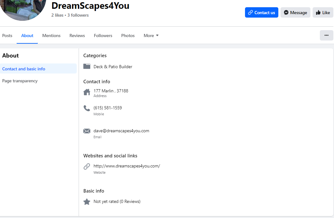
Task: Select the About tab
Action: pyautogui.click(x=27, y=35)
